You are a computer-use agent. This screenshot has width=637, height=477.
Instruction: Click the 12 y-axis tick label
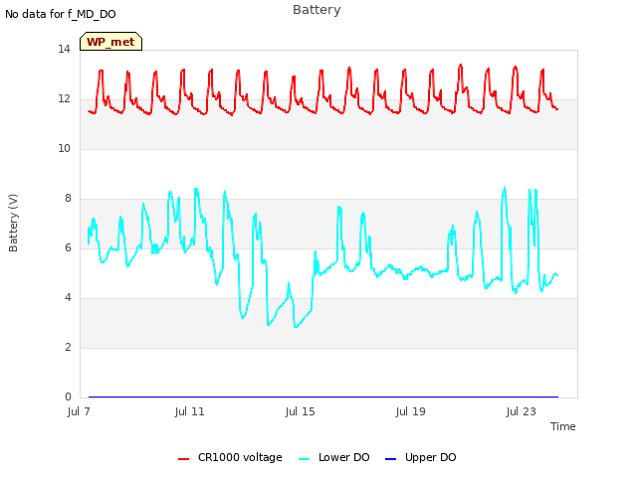64,99
